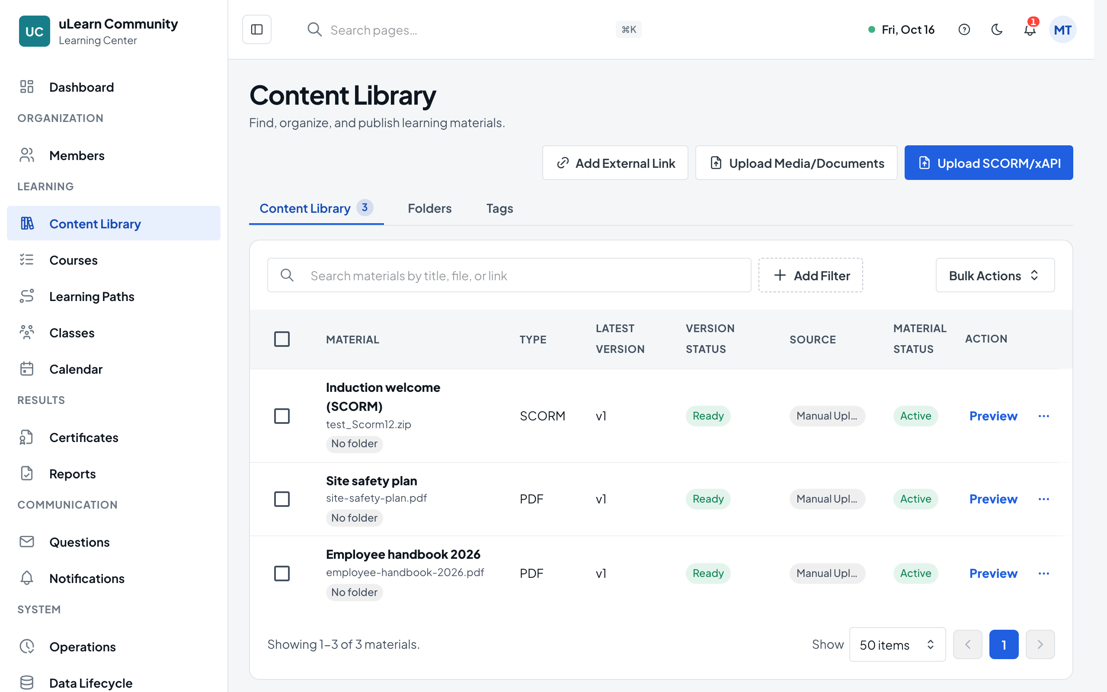Screen dimensions: 1107x692
Task: Expand the 50 items page size selector
Action: click(x=897, y=644)
